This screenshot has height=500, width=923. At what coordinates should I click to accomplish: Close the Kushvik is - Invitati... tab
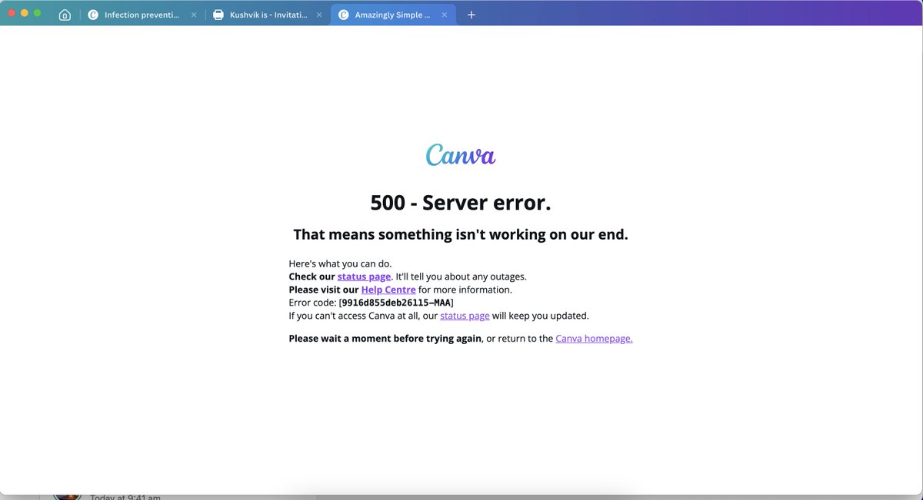[319, 15]
